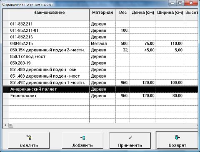Screen dimensions: 200x152
Task: Select 851.483 деревянный подон - мост row
Action: [100, 76]
